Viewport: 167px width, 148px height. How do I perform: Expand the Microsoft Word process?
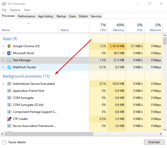click(3, 53)
